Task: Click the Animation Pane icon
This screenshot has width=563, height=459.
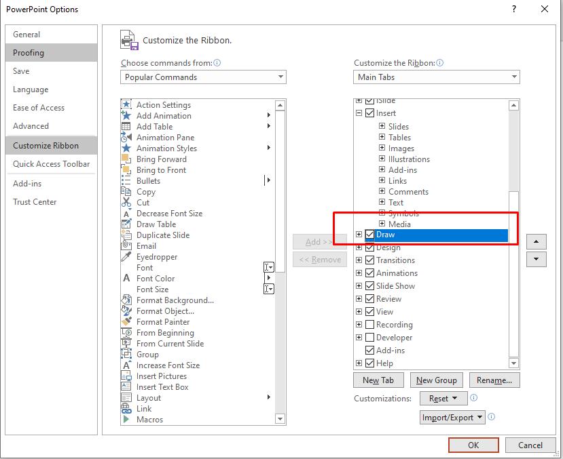Action: (x=126, y=137)
